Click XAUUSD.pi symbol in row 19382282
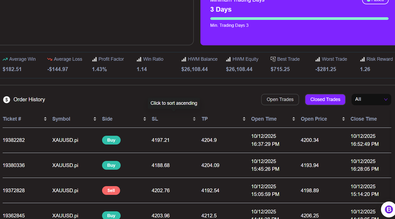The height and width of the screenshot is (219, 395). [65, 140]
